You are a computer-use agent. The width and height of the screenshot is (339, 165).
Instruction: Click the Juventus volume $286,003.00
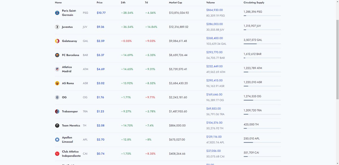point(214,24)
